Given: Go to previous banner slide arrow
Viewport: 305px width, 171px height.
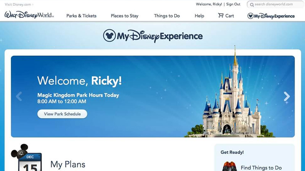Looking at the screenshot, I should point(19,97).
